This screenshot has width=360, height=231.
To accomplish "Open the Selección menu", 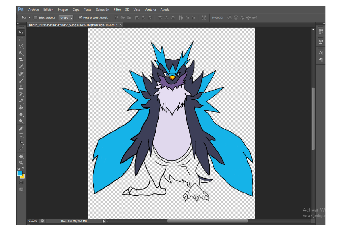I will tap(103, 10).
